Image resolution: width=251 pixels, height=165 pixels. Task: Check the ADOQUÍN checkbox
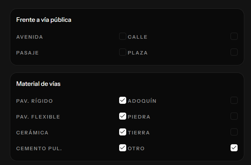pos(234,100)
